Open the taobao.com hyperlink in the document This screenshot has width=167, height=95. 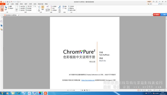tap(88, 80)
